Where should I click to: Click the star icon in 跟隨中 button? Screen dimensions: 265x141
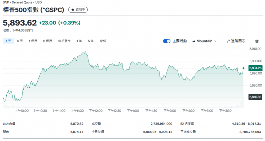(73, 10)
